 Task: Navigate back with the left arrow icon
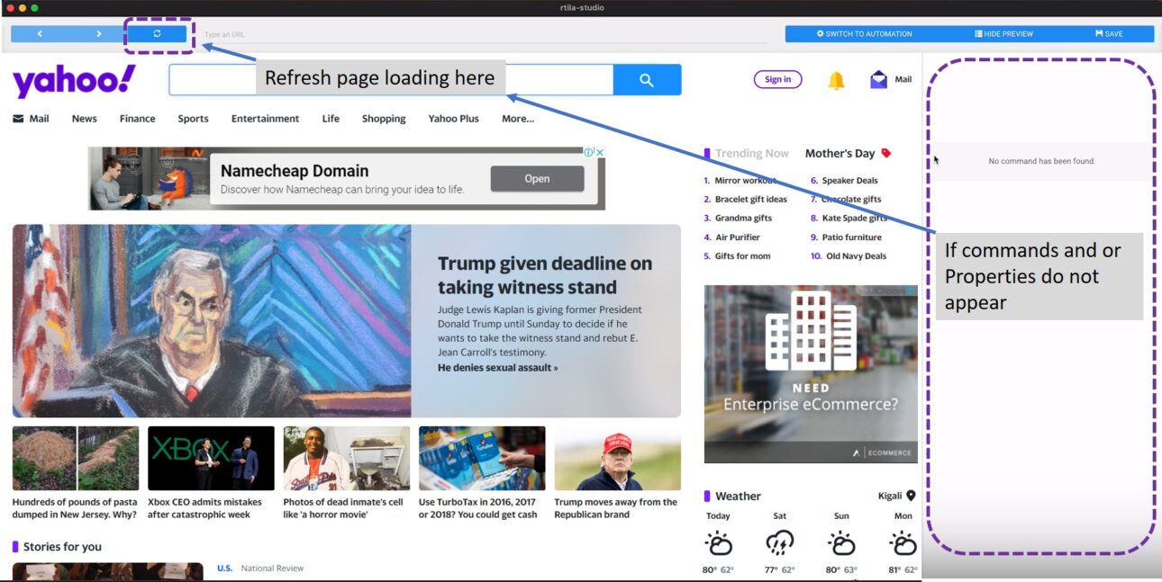tap(39, 32)
